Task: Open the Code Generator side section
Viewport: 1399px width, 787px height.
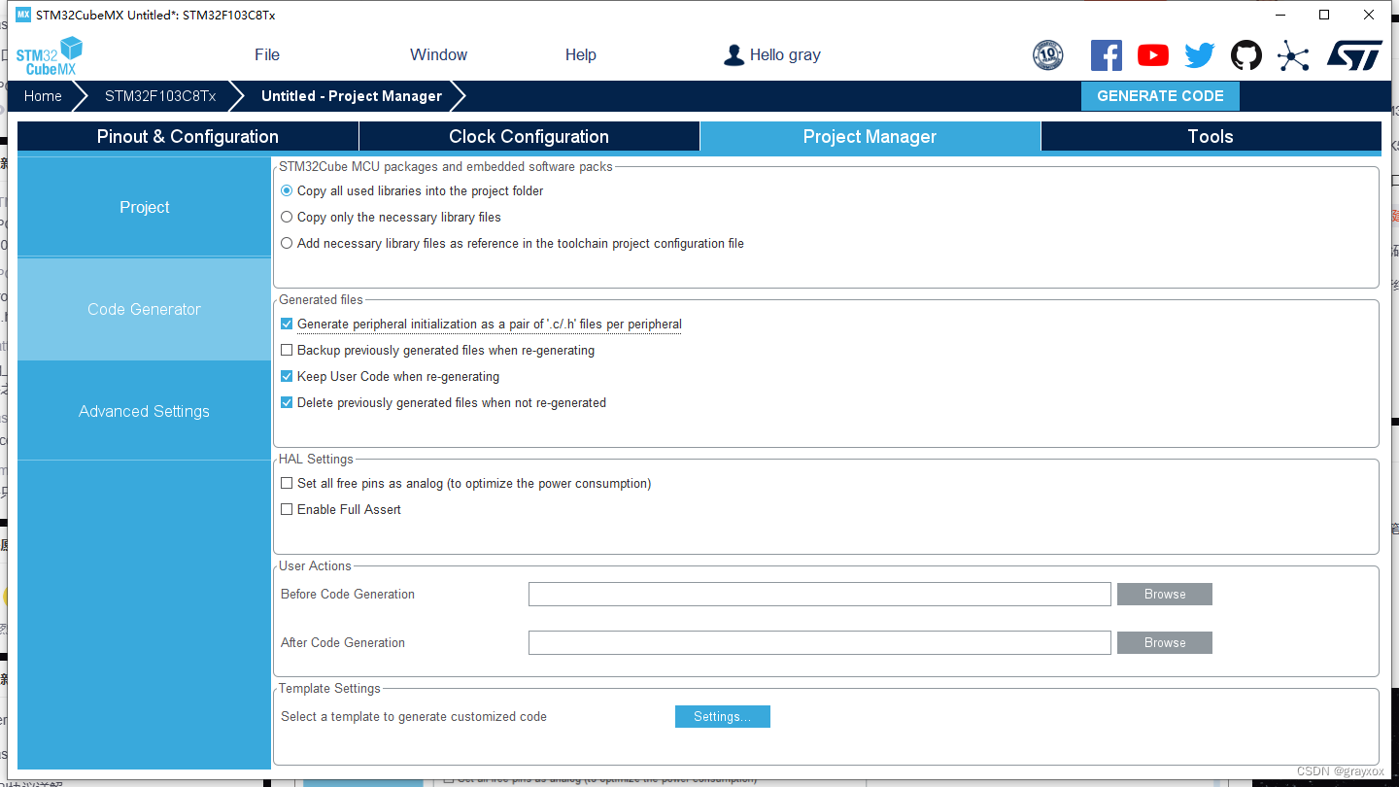Action: 144,309
